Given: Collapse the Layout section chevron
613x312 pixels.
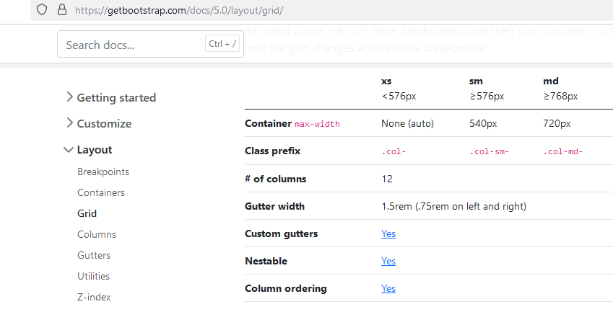Looking at the screenshot, I should pos(69,150).
